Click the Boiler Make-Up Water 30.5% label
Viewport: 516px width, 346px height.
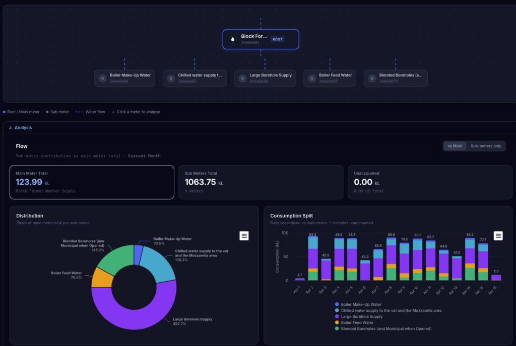172,241
